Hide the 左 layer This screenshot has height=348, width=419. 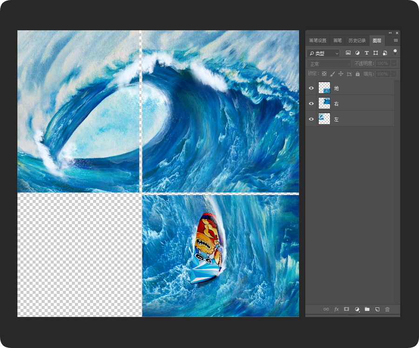pyautogui.click(x=311, y=119)
